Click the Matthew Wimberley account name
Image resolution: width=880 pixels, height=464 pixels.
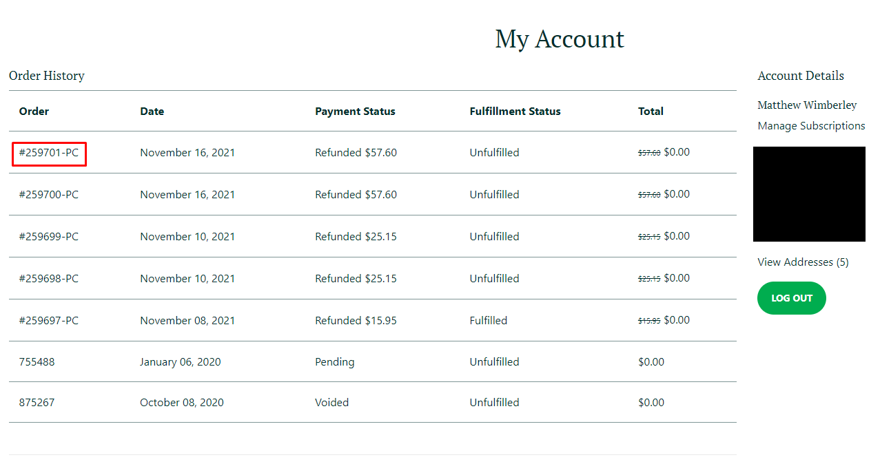807,105
